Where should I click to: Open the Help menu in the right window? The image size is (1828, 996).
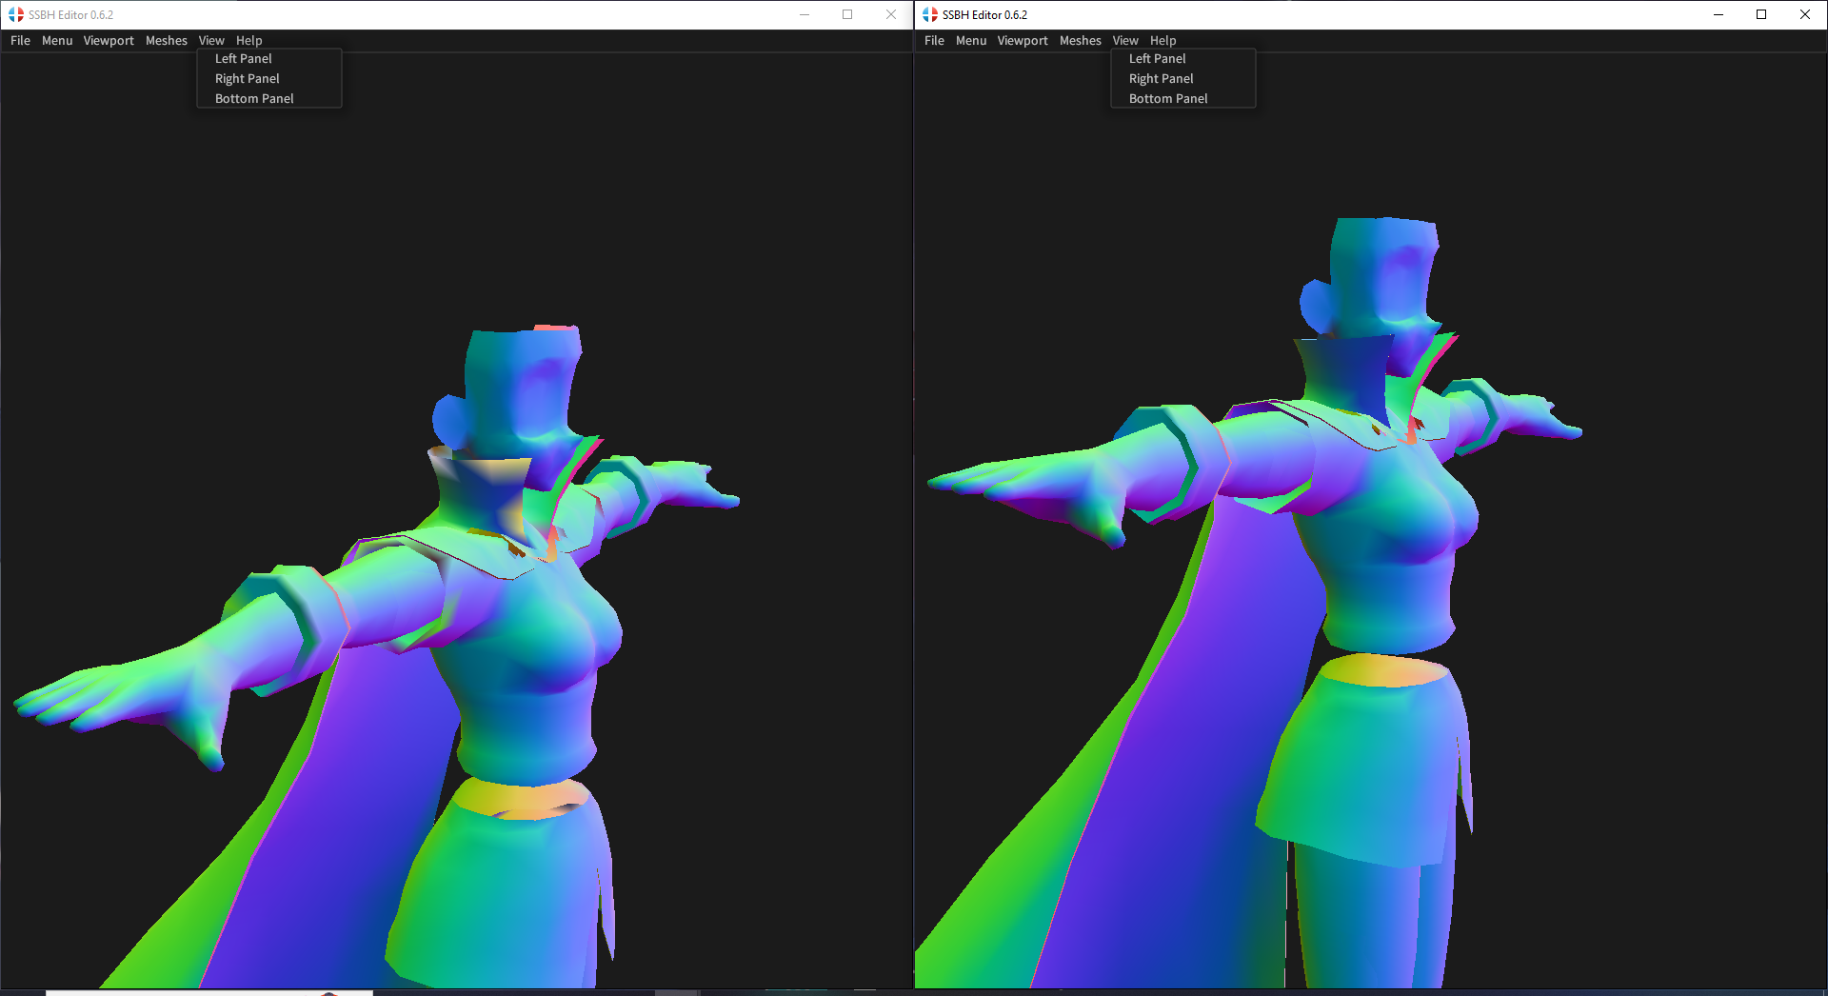pos(1162,40)
